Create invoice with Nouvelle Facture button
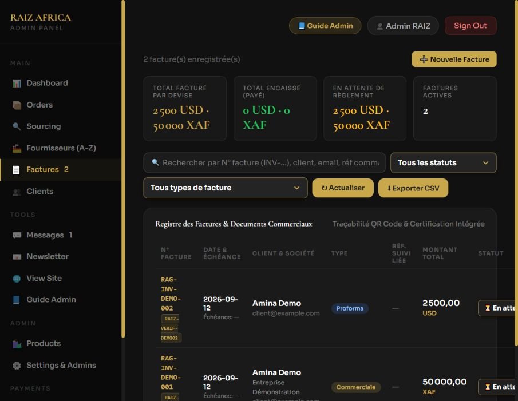This screenshot has height=401, width=518. tap(454, 59)
